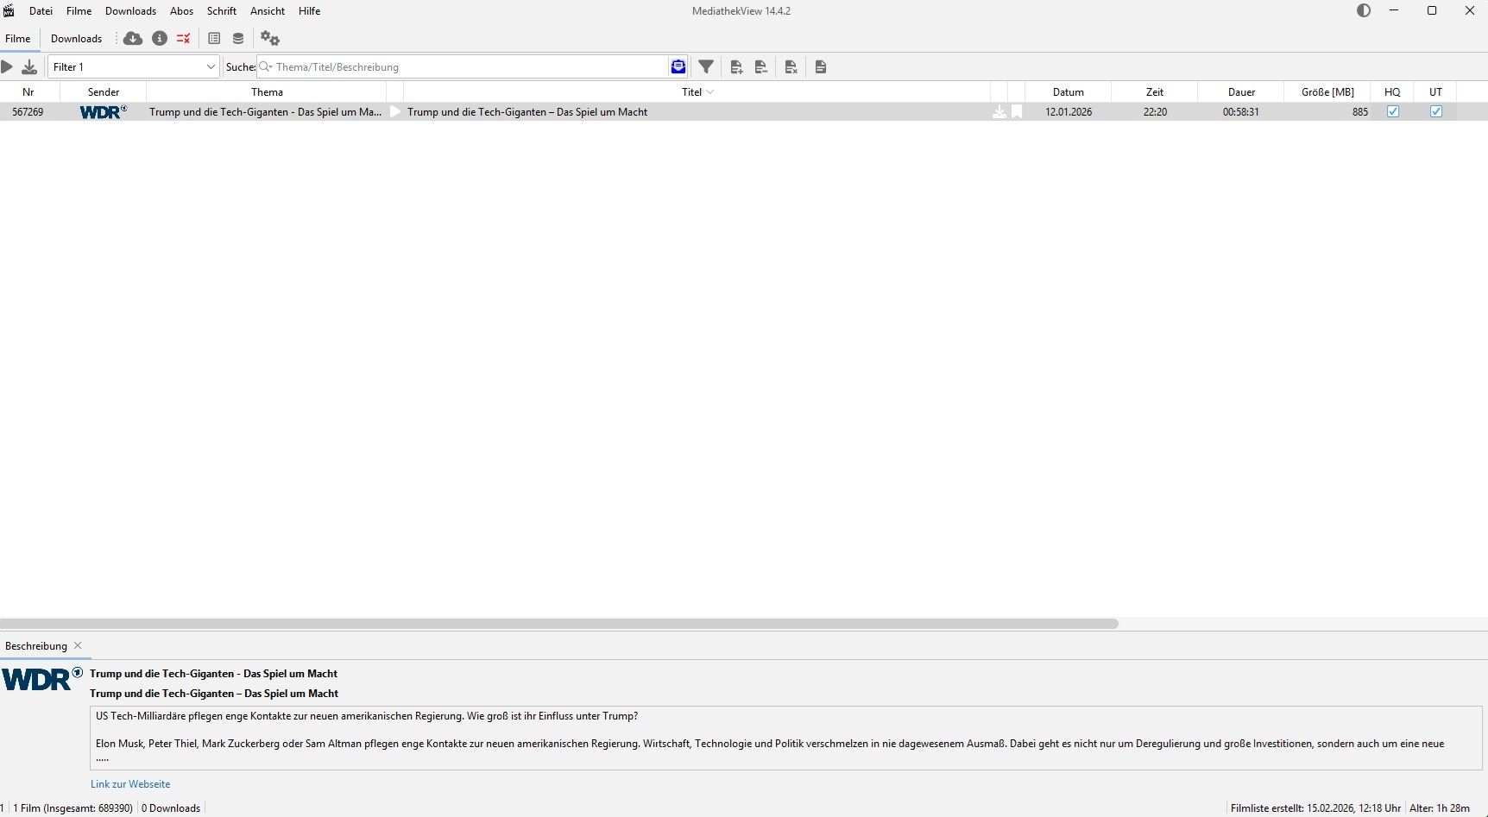Toggle the UT checkbox in the film row

1435,111
